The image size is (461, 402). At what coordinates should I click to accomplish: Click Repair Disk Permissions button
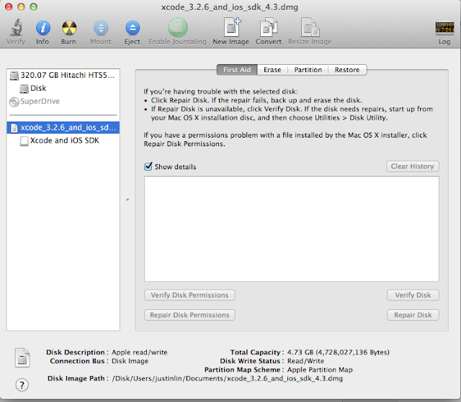[189, 315]
